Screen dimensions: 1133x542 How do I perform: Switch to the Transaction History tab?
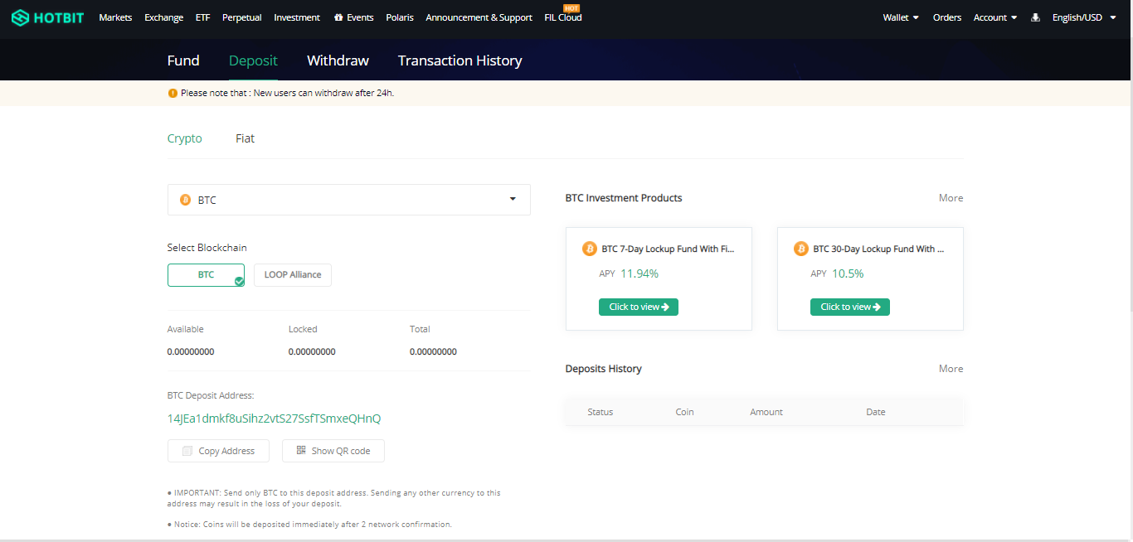460,60
